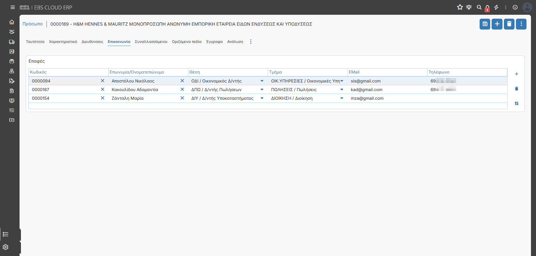Click the star favorites icon
The width and height of the screenshot is (536, 256).
[x=460, y=7]
